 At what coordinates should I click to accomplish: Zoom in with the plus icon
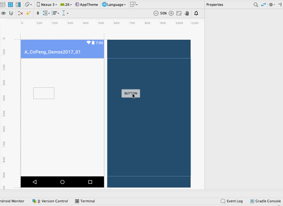pyautogui.click(x=171, y=13)
